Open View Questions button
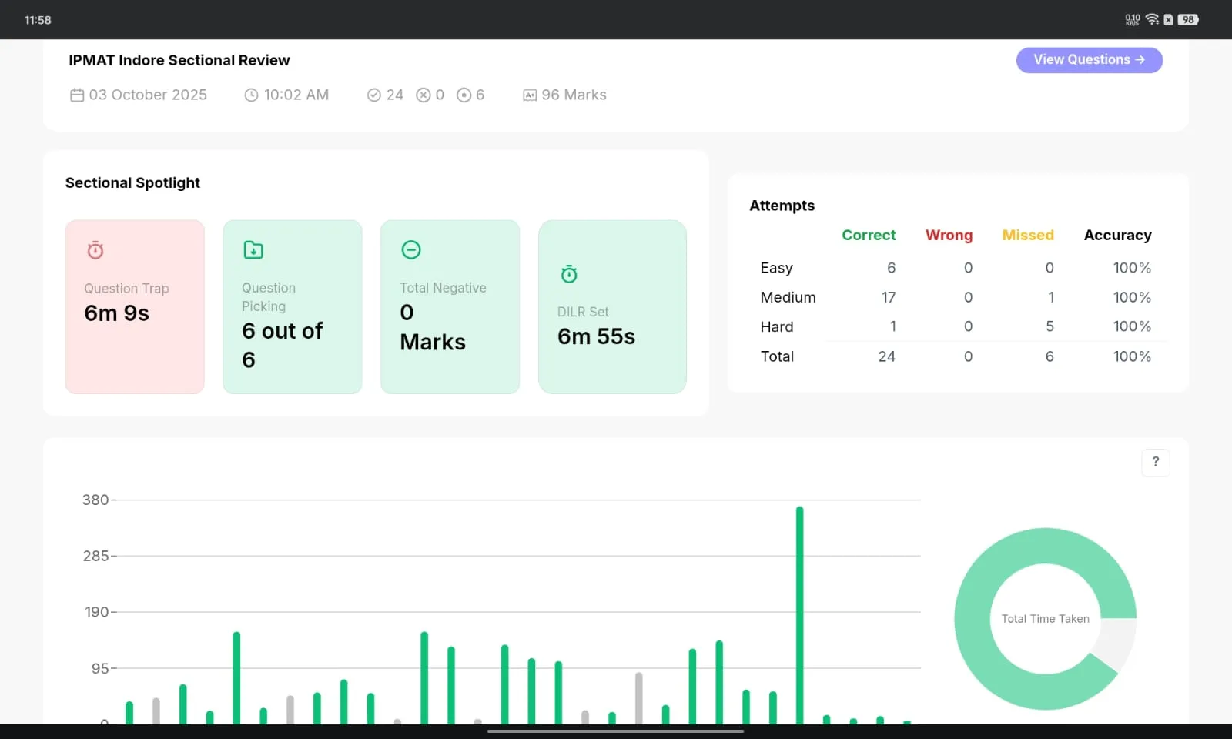The image size is (1232, 739). pos(1089,60)
